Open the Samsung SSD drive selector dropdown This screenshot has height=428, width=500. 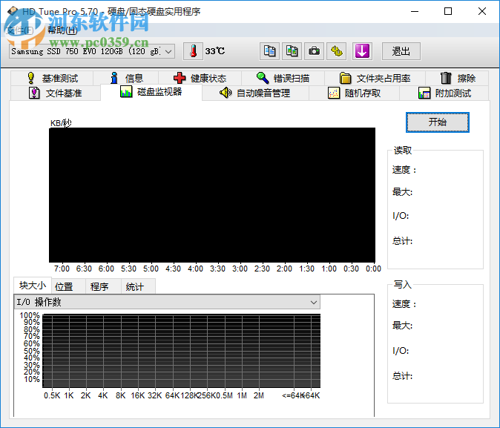pos(92,51)
